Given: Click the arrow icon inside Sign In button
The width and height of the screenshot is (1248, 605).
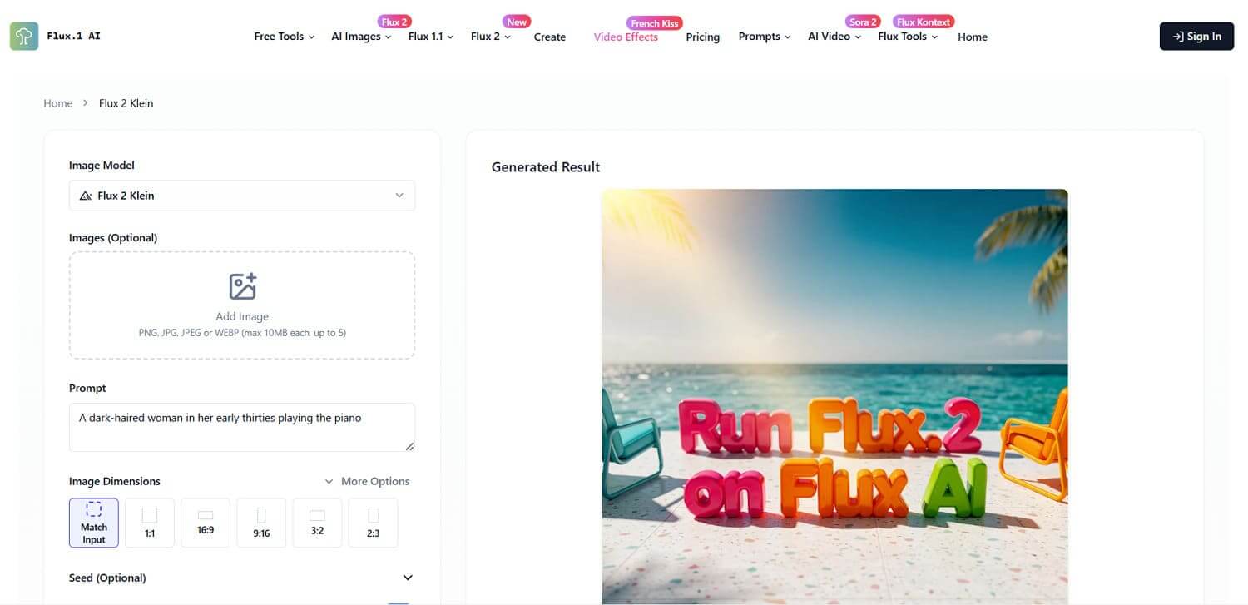Looking at the screenshot, I should pos(1178,36).
